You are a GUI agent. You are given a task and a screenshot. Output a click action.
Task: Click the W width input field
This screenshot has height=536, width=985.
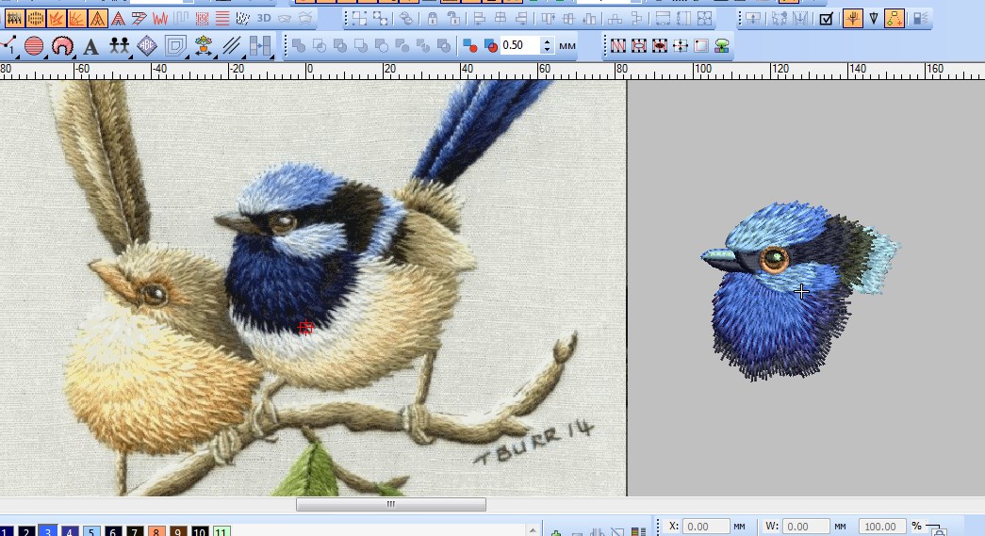(806, 527)
